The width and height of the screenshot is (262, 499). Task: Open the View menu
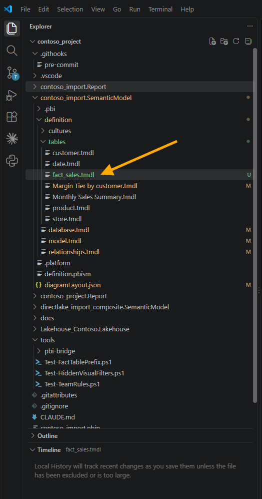98,9
